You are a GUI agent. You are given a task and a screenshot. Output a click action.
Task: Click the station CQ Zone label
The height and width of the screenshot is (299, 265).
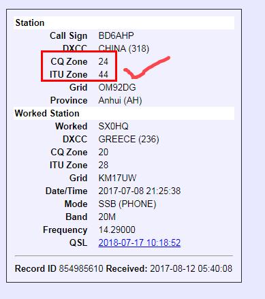(69, 61)
